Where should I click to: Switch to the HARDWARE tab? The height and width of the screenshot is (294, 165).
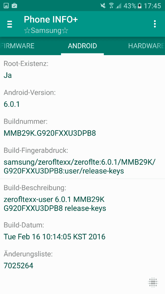point(146,46)
